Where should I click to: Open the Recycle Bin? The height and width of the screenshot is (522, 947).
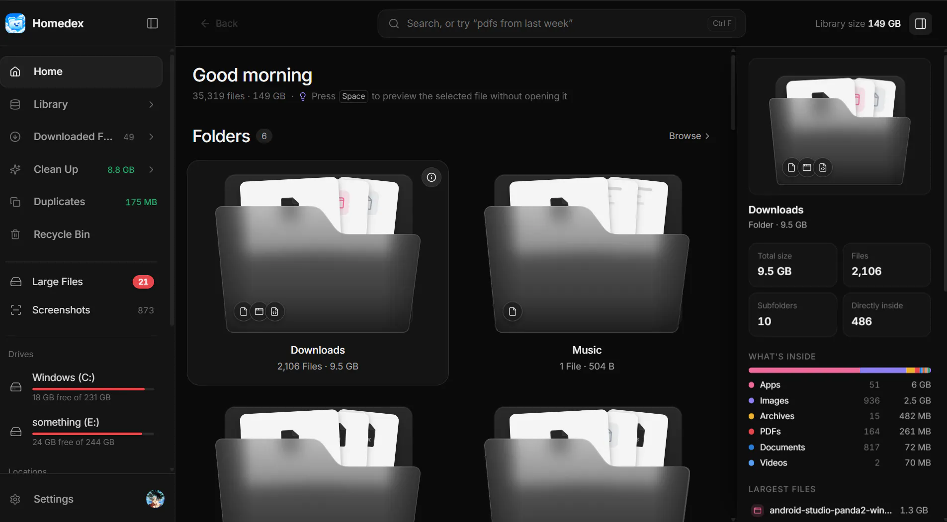click(x=82, y=234)
